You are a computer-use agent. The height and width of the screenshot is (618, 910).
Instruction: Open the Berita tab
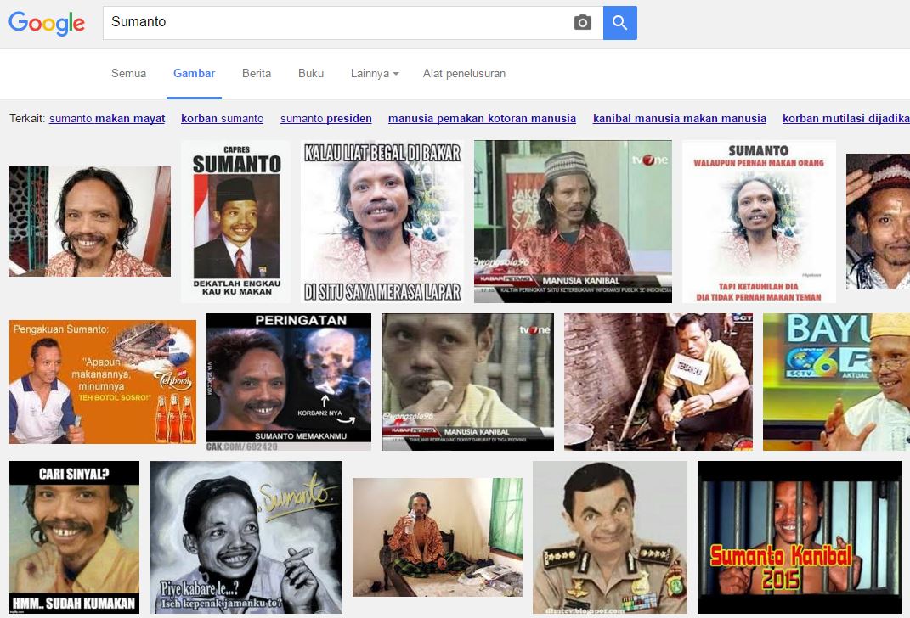pyautogui.click(x=257, y=74)
